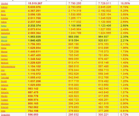Select the 18,66% percentage cell
The width and height of the screenshot is (139, 116).
(x=129, y=3)
